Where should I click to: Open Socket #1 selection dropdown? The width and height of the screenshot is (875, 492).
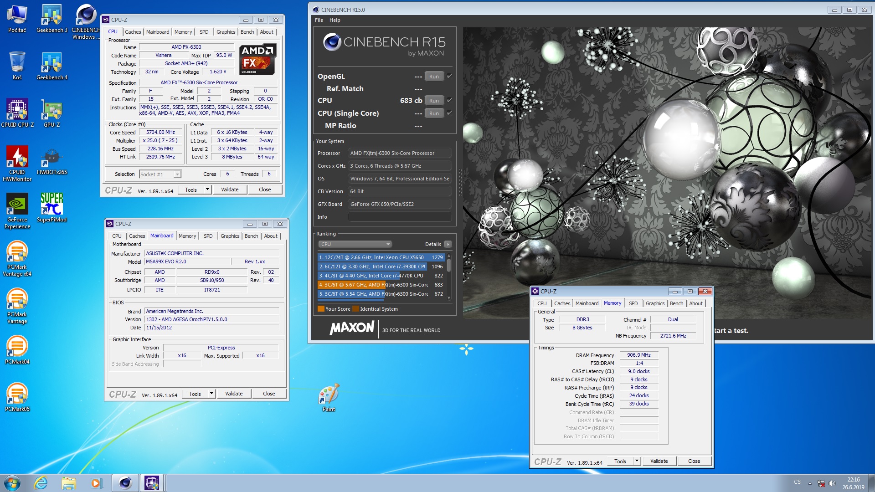pos(160,174)
